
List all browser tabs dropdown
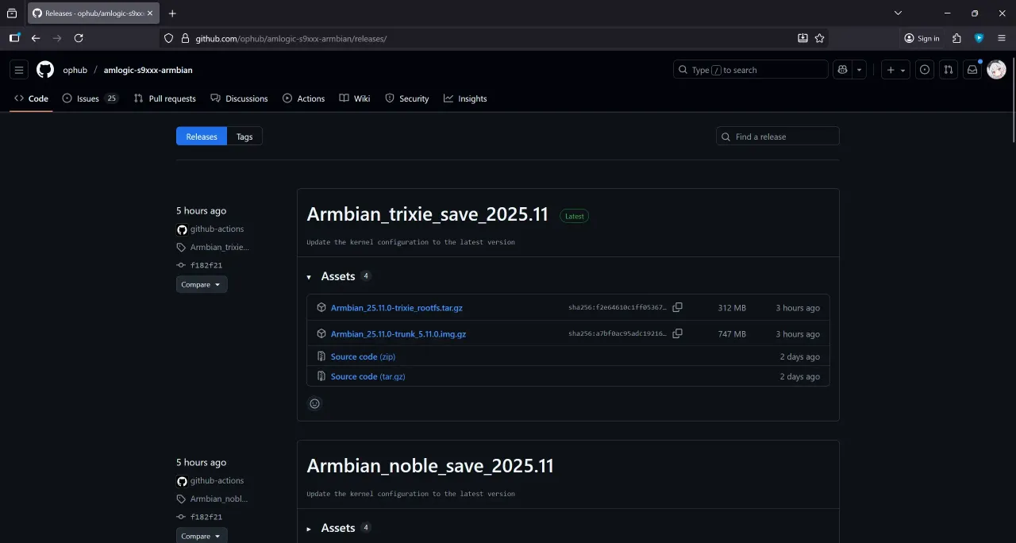[898, 13]
